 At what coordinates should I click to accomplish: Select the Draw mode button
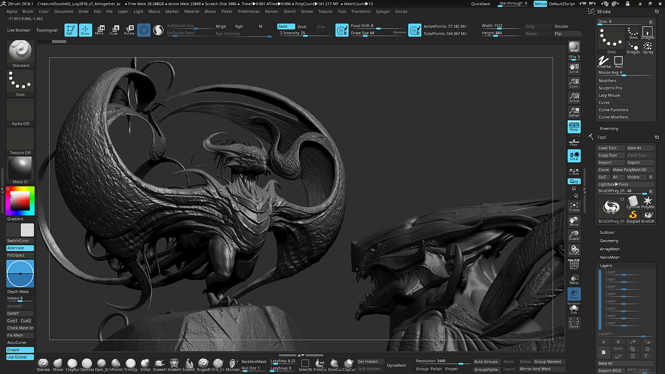pyautogui.click(x=85, y=30)
